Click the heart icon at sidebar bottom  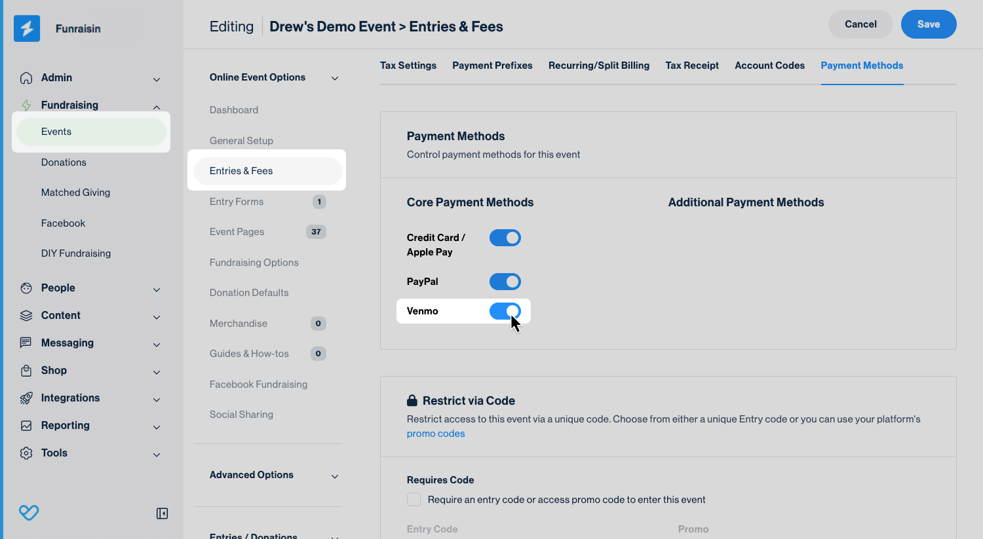pyautogui.click(x=29, y=512)
